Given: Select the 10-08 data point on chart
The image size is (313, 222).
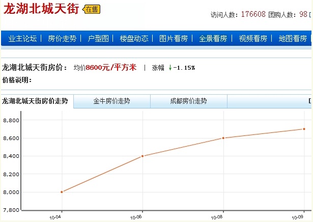Looking at the screenshot, I should 223,138.
